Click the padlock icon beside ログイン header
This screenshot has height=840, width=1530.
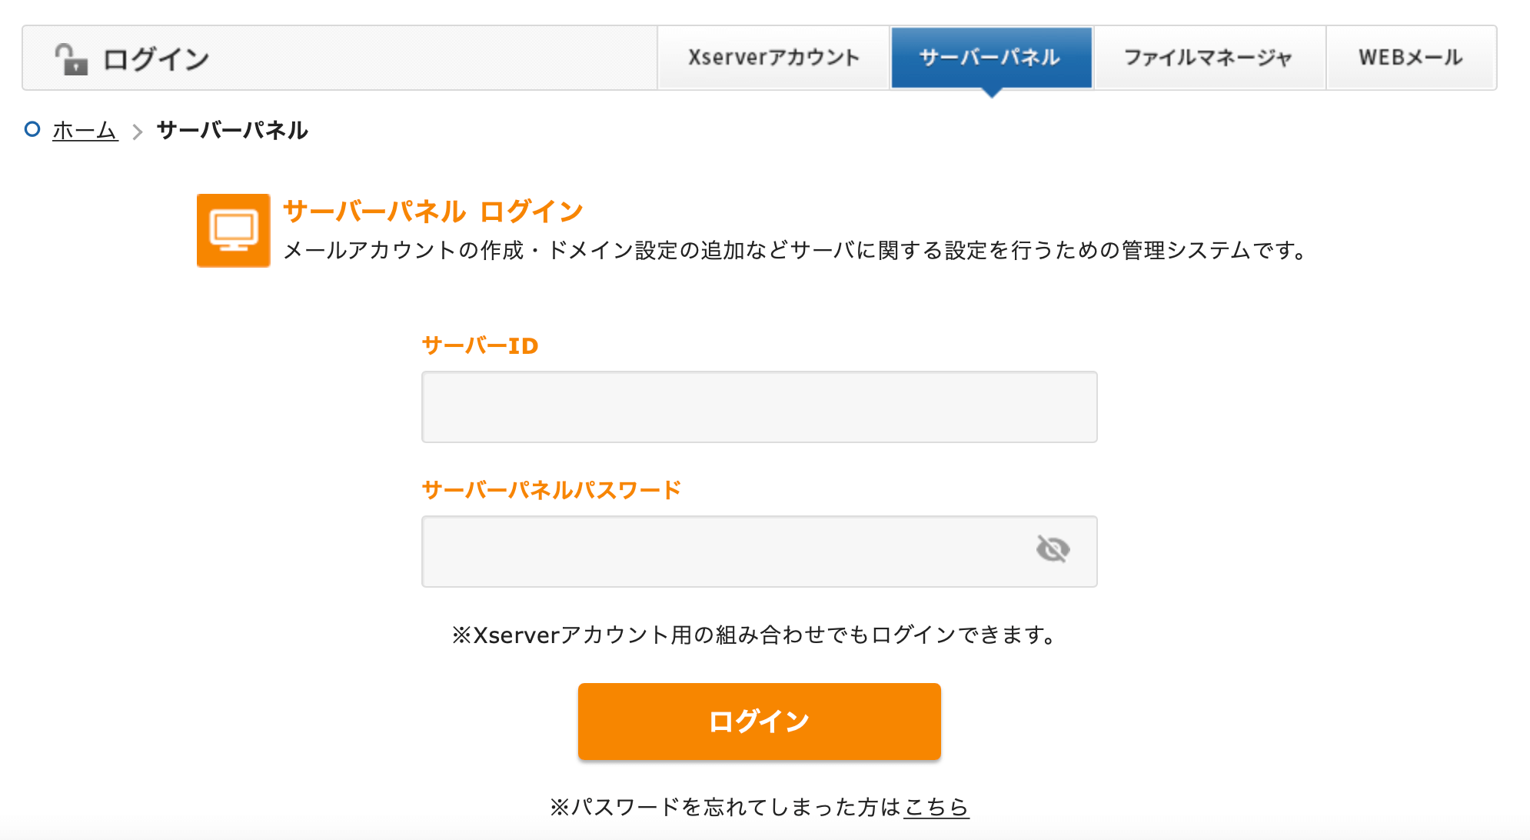pyautogui.click(x=71, y=59)
